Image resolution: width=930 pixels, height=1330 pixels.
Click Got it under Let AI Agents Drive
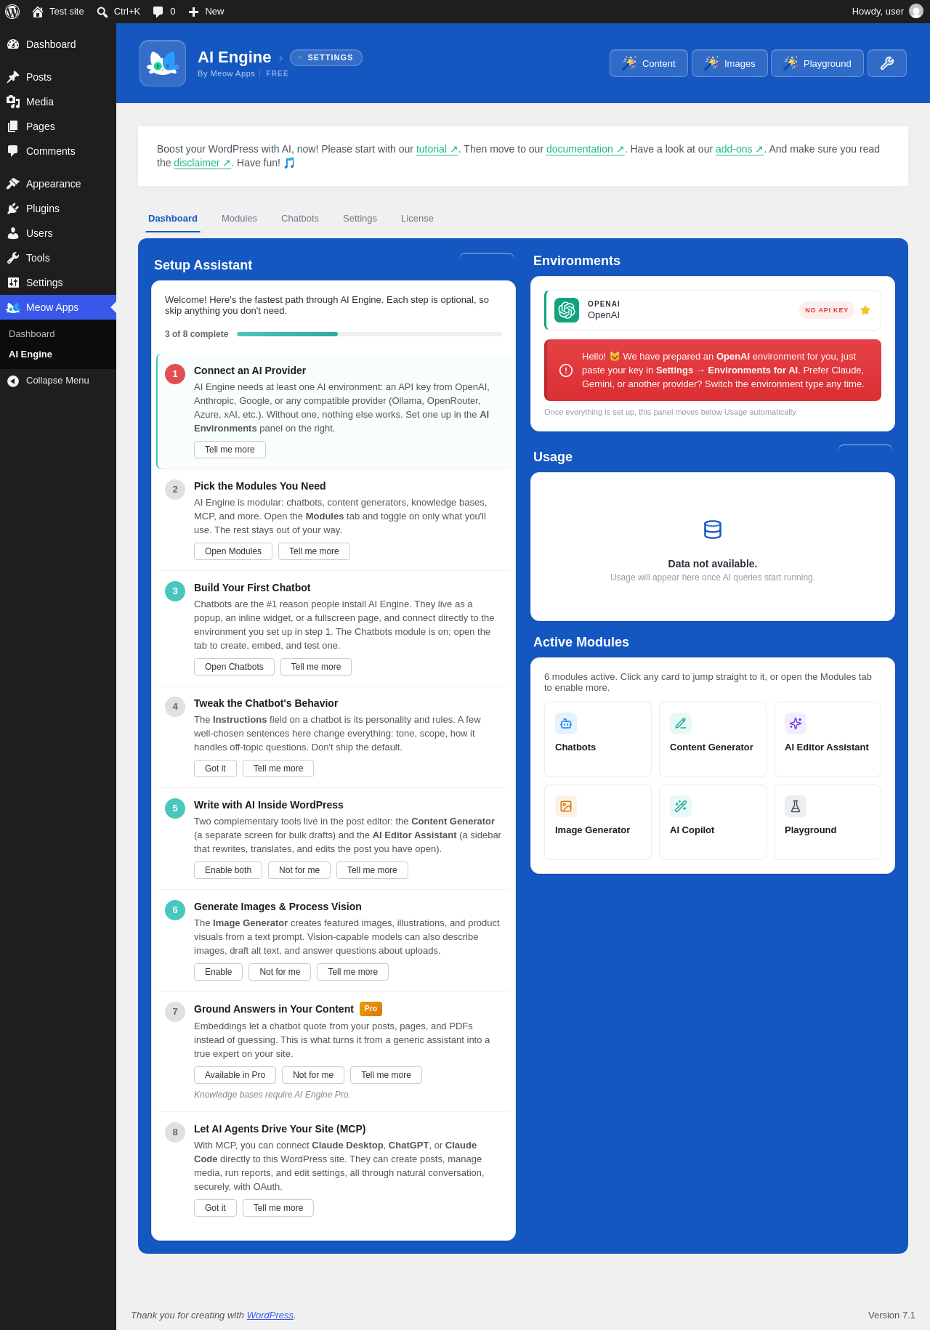(215, 1208)
